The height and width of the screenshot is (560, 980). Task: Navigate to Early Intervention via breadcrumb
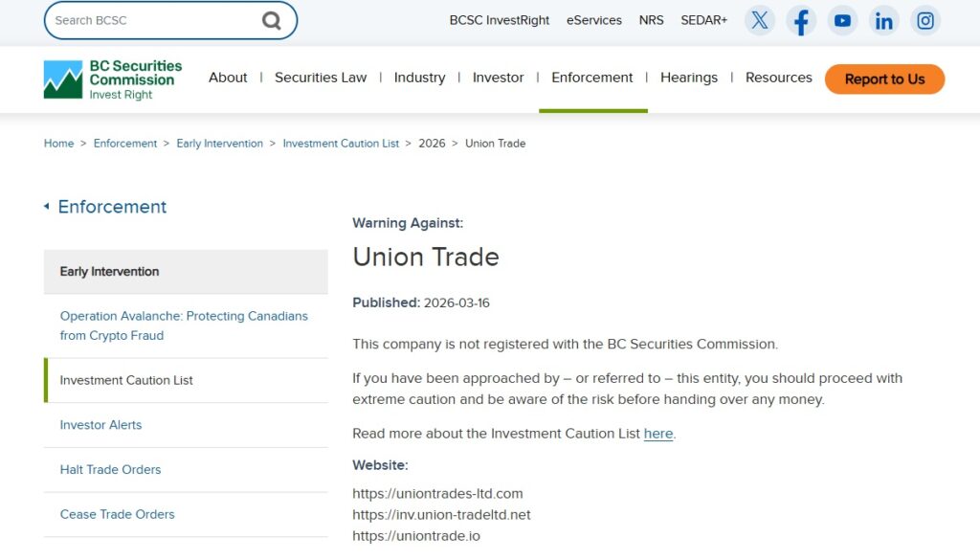219,143
